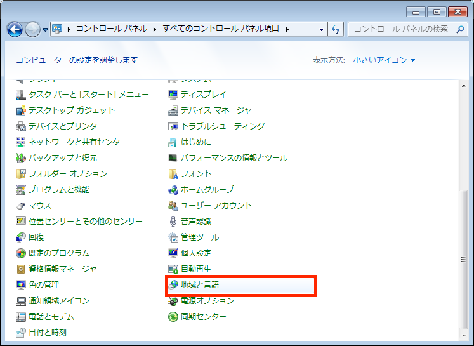
Task: Open the 表示方法 小さいアイコン dropdown
Action: tap(384, 60)
